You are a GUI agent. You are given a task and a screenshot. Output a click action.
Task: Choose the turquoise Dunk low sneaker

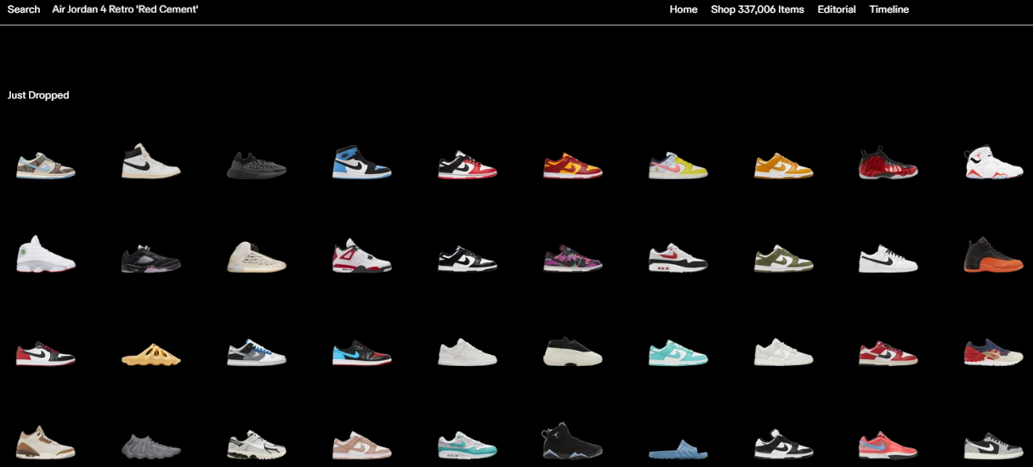678,352
